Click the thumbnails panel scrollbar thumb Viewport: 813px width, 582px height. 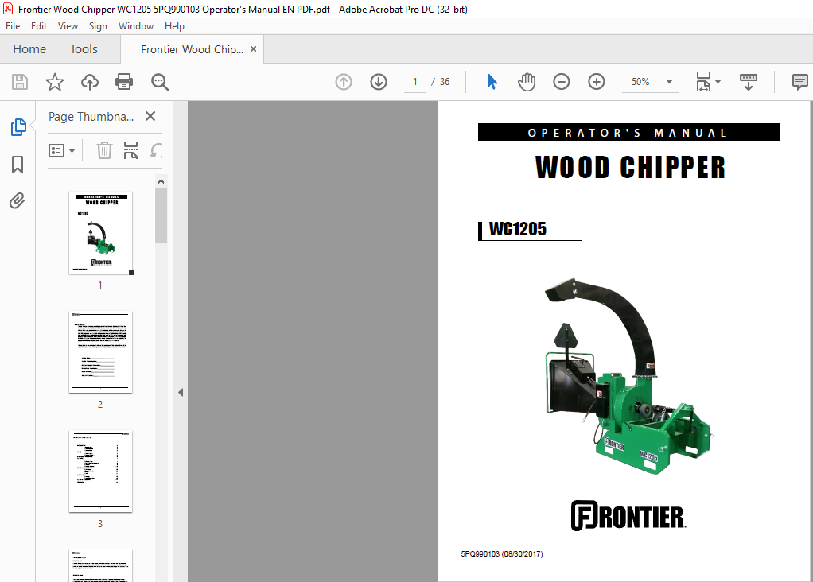(161, 215)
